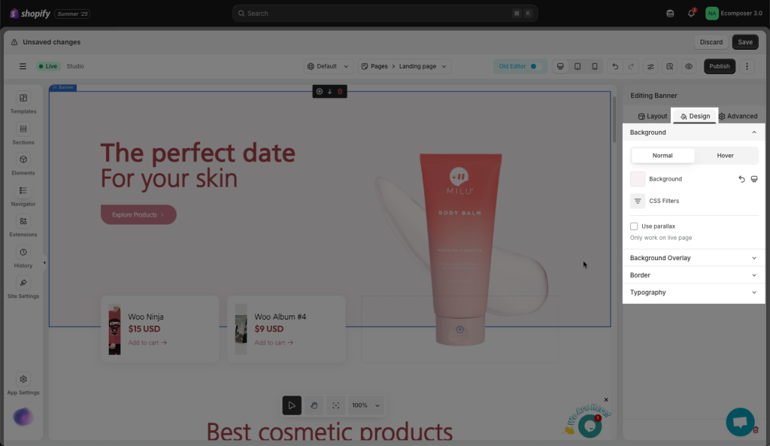Screen dimensions: 770x446
Task: Open the Background color swatch
Action: 638,179
